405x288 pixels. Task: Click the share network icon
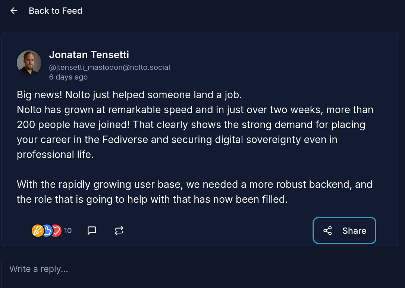tap(327, 230)
